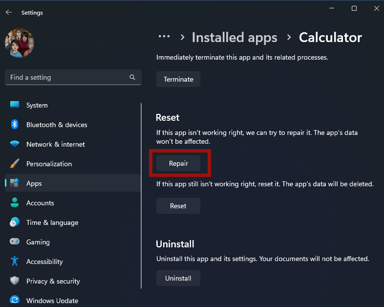Go to Network & internet
The height and width of the screenshot is (307, 384).
click(x=73, y=144)
